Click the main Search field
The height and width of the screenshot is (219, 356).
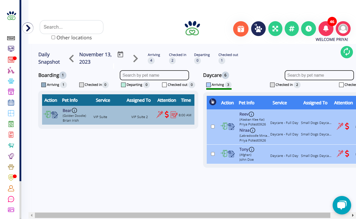point(72,27)
